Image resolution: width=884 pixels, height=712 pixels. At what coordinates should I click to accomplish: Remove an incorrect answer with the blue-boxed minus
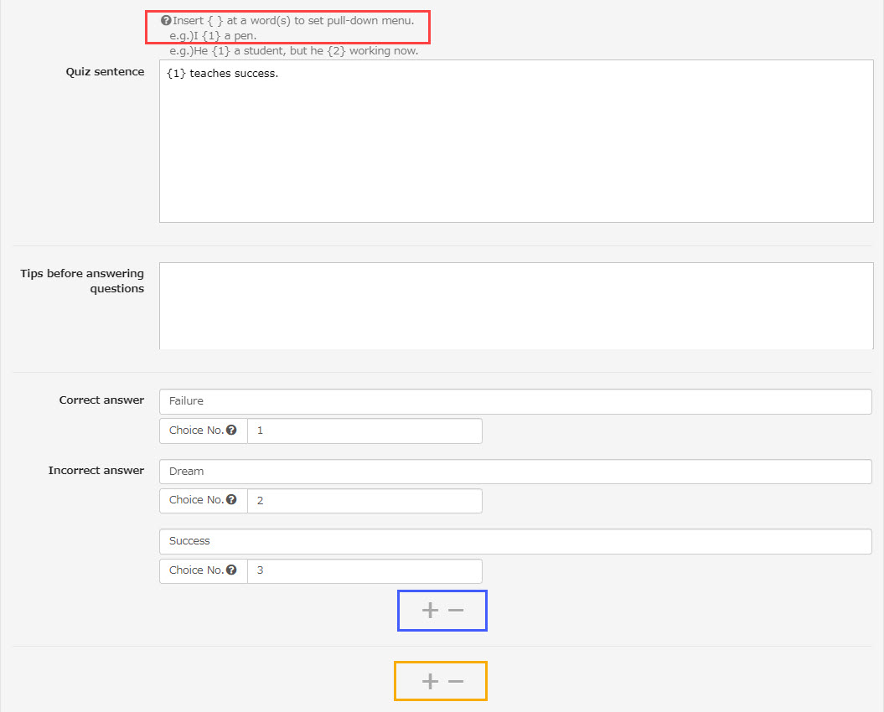coord(456,611)
